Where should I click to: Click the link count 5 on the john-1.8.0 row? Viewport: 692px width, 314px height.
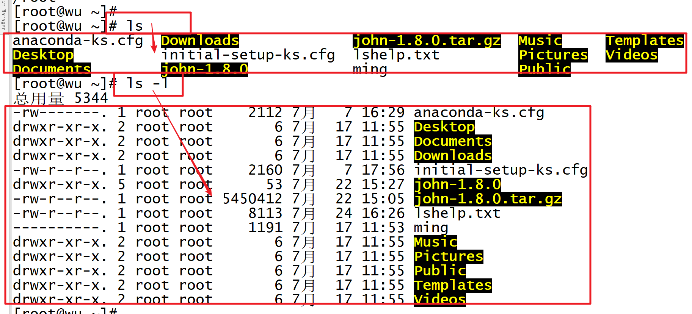[x=121, y=184]
